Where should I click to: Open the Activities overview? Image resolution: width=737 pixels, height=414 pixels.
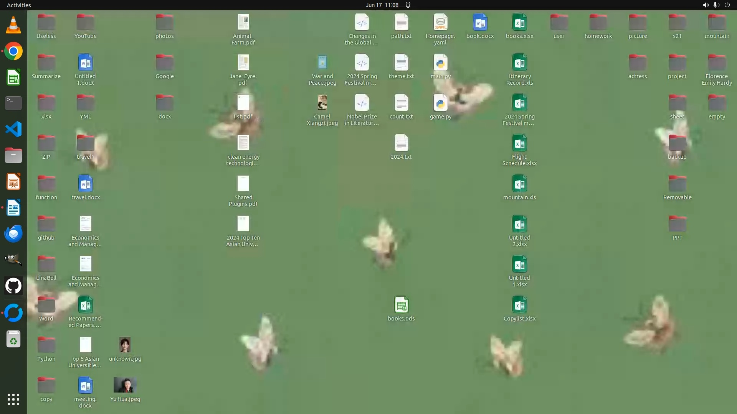pos(19,5)
